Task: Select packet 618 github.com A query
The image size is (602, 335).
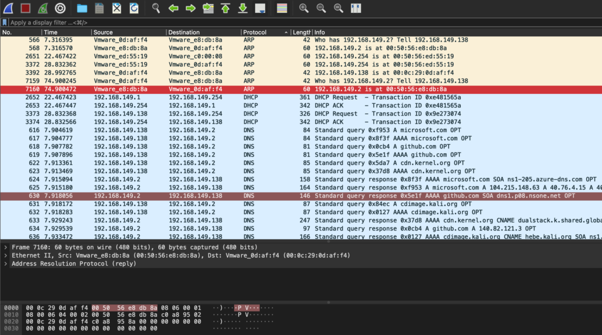Action: point(301,147)
